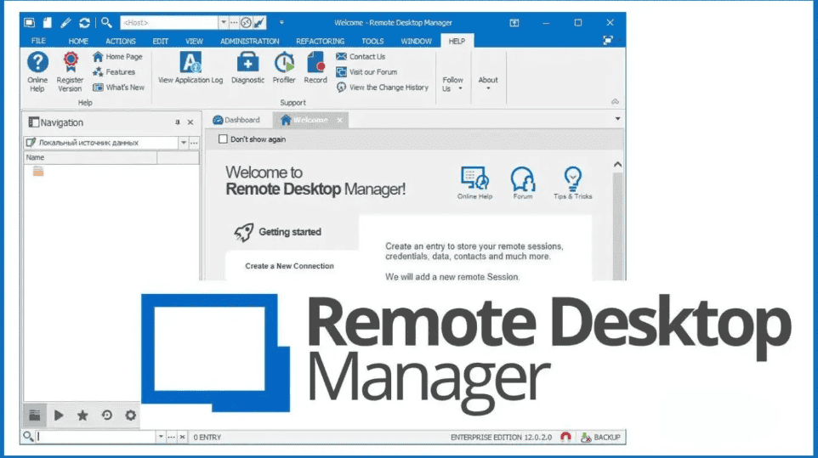Switch to opened sessions play view
The height and width of the screenshot is (458, 818).
(x=59, y=416)
